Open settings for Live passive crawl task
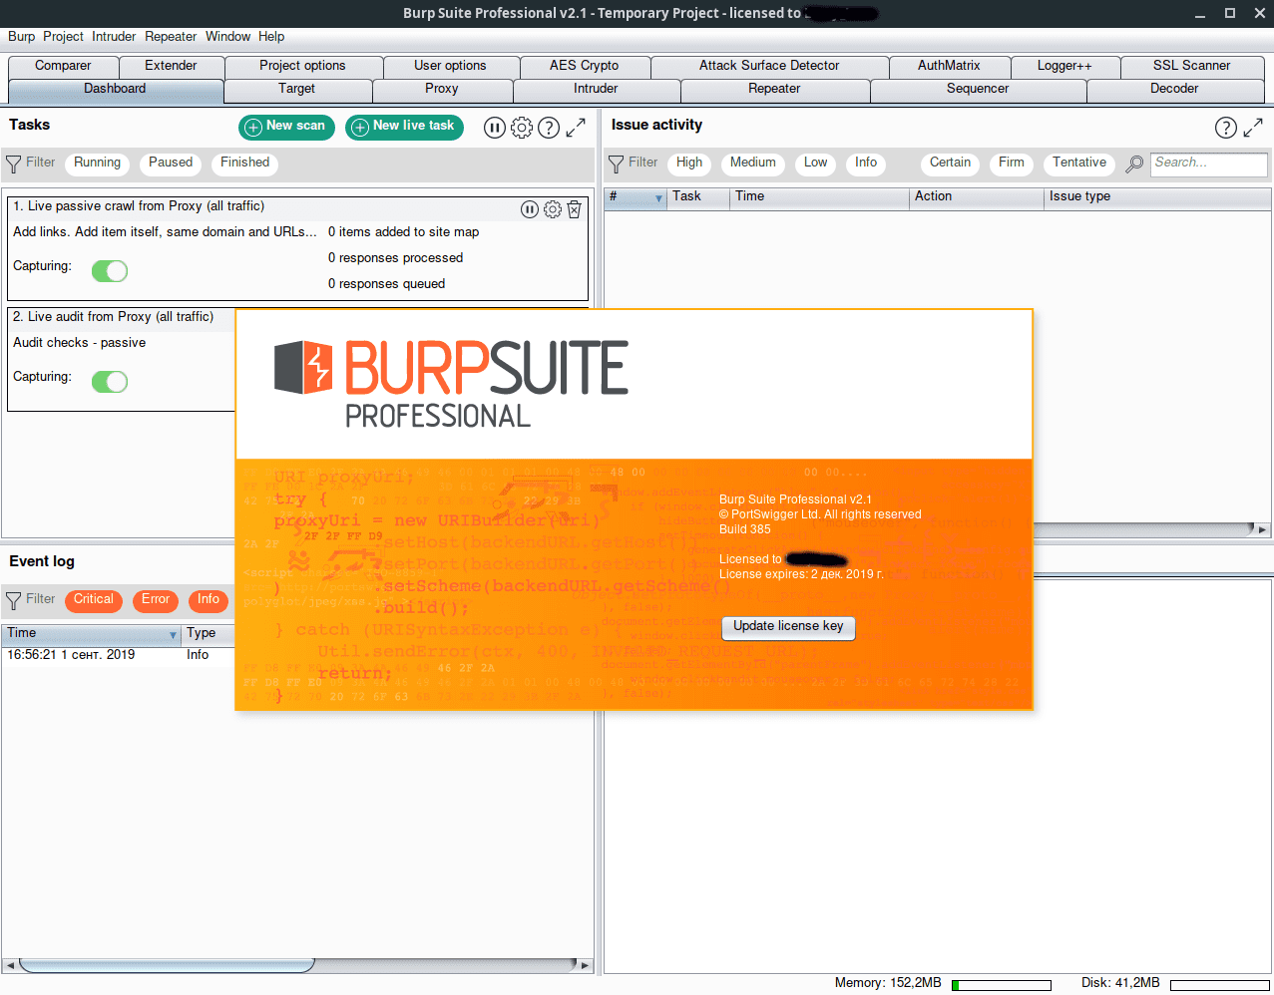1274x995 pixels. [x=552, y=209]
